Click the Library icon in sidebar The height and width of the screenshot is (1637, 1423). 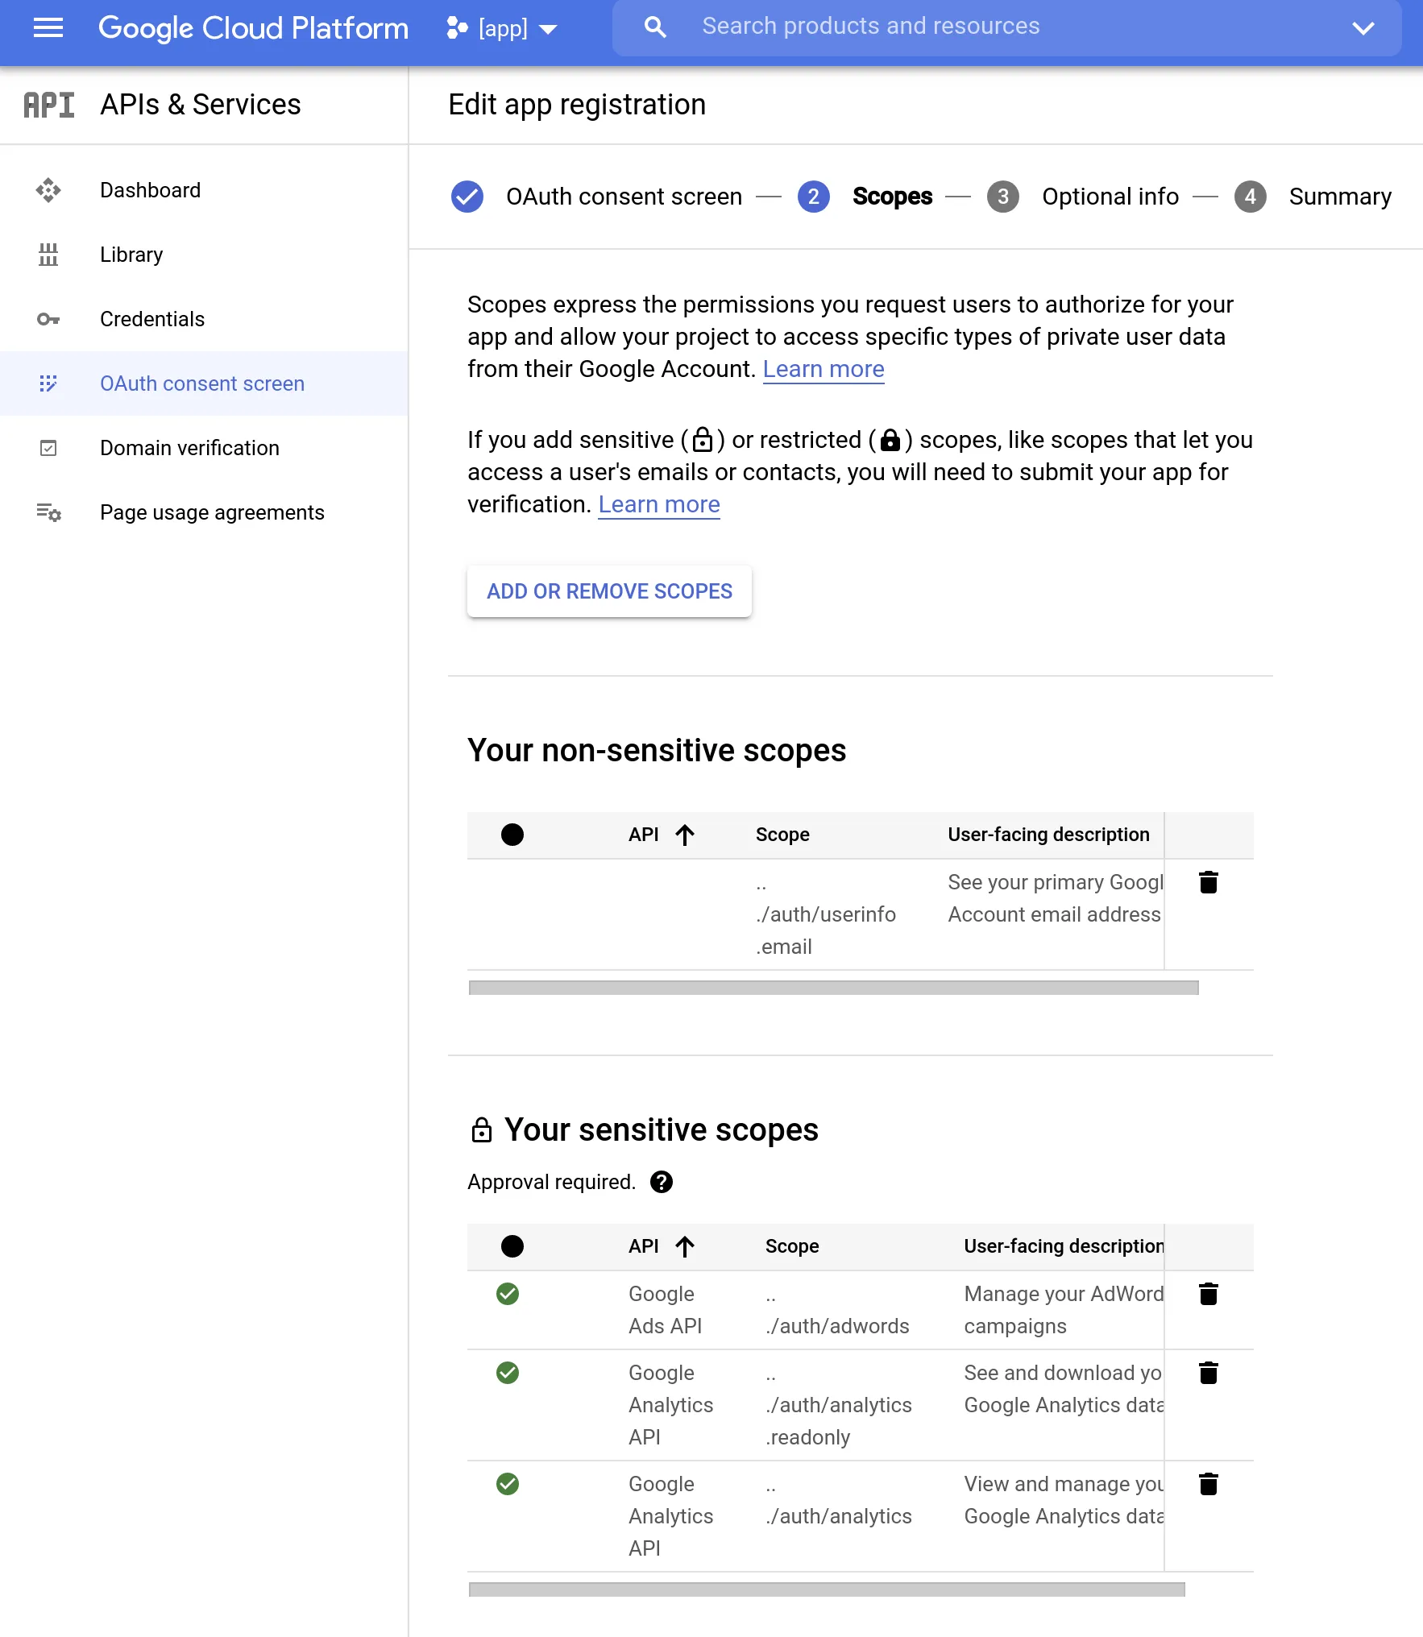[x=48, y=255]
